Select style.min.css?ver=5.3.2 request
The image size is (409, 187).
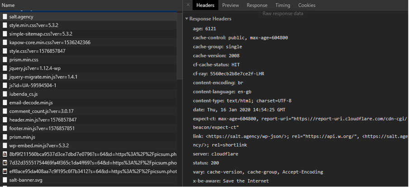pyautogui.click(x=88, y=25)
